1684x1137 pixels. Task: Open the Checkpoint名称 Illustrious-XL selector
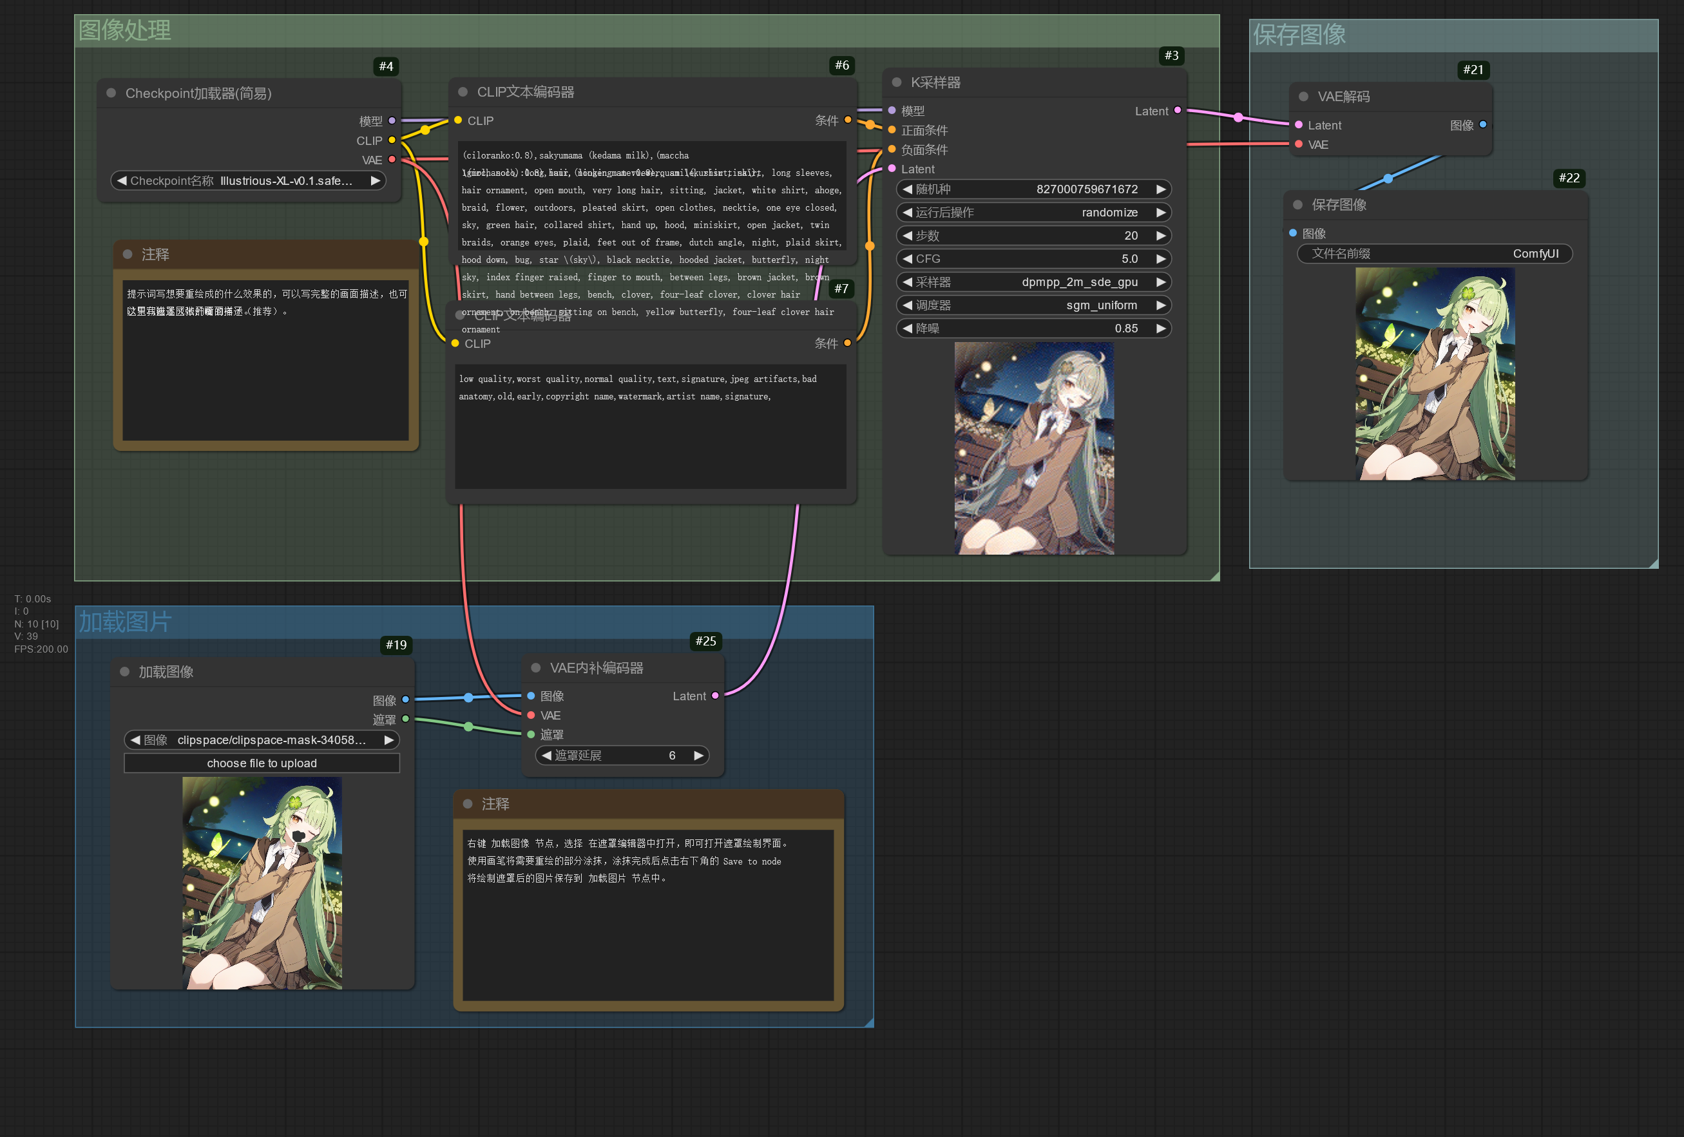pos(248,180)
